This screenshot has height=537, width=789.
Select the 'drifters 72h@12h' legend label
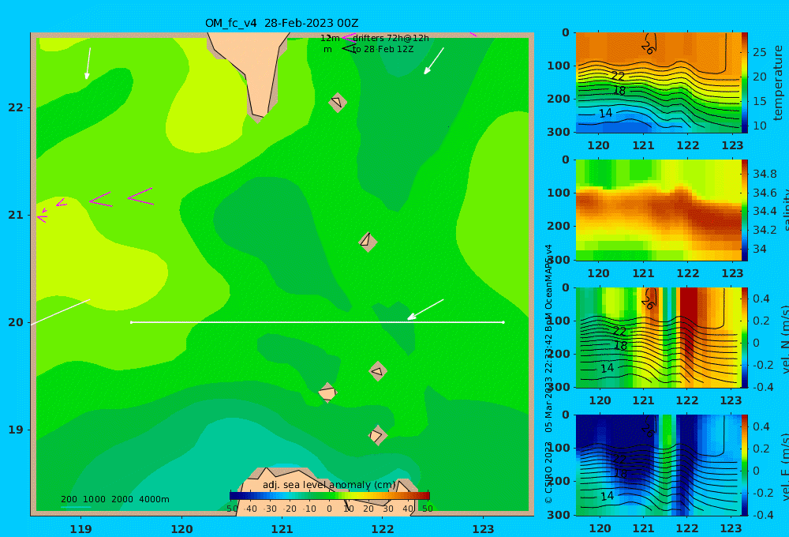coord(391,38)
